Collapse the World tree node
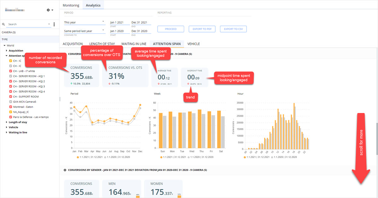 click(x=5, y=45)
